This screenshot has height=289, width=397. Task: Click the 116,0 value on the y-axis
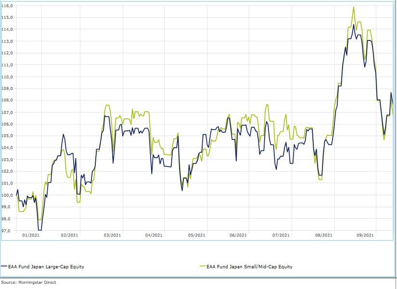tap(7, 5)
